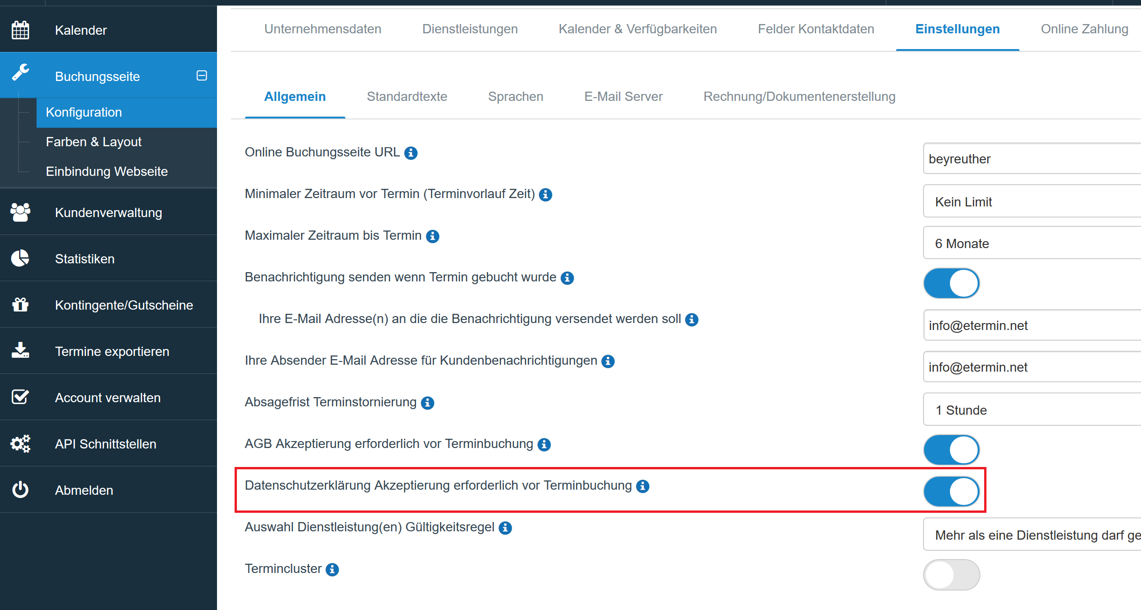Show info for Absagefrist Terminstornierung
Viewport: 1141px width, 610px height.
[428, 403]
